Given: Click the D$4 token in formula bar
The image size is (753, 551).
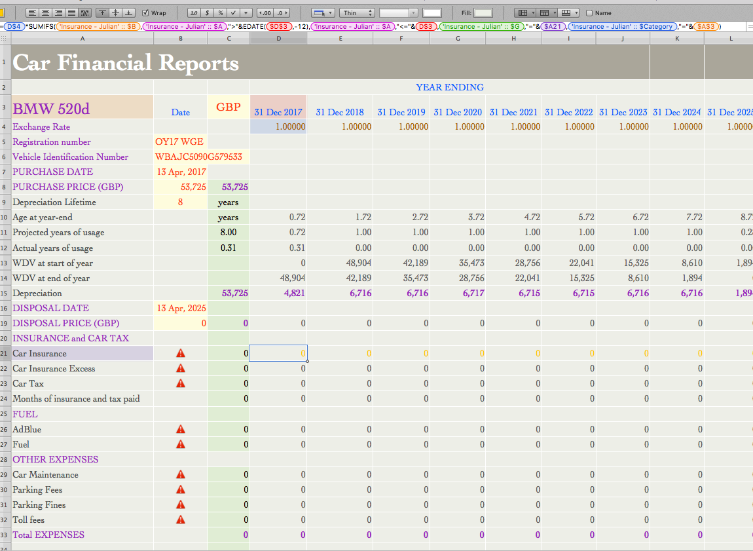Looking at the screenshot, I should 14,26.
